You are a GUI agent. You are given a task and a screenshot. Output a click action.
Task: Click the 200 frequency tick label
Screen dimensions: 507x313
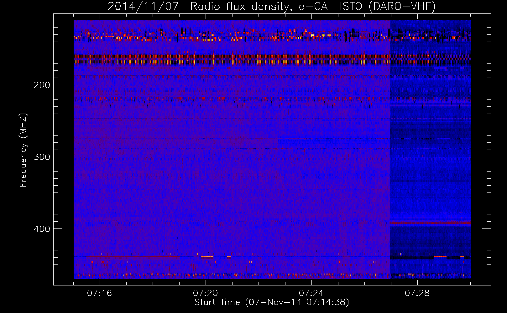coord(42,85)
